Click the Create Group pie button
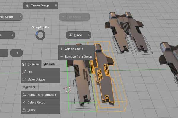Viewport: 178px width, 118px height. tap(41, 6)
